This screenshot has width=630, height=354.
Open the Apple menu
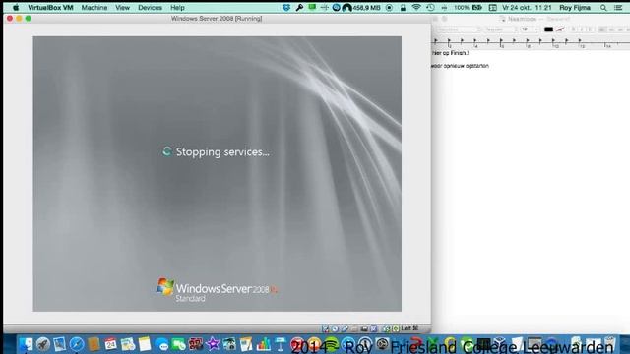(16, 8)
